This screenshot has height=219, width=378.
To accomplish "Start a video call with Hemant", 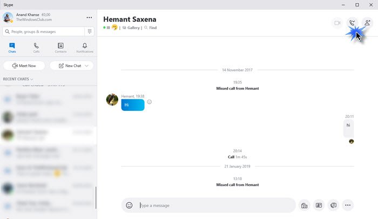I will (337, 23).
